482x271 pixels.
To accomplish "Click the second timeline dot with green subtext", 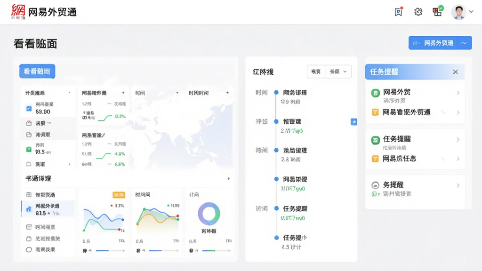I will 276,121.
